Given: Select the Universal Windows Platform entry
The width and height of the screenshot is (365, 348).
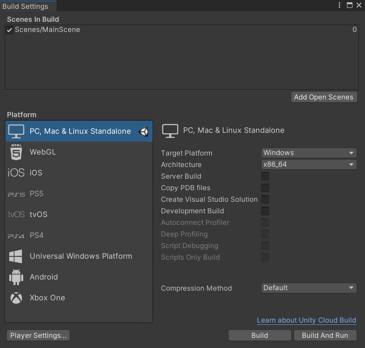Looking at the screenshot, I should click(79, 256).
